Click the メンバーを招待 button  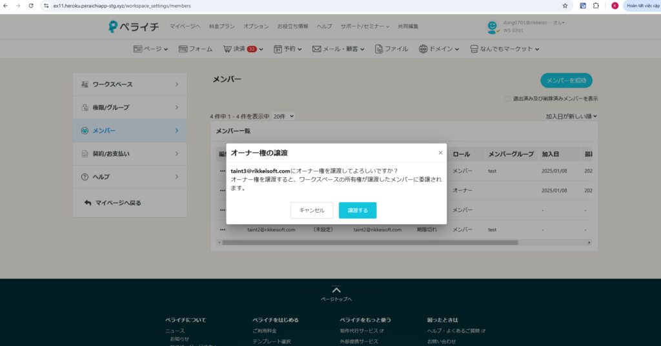(x=566, y=81)
